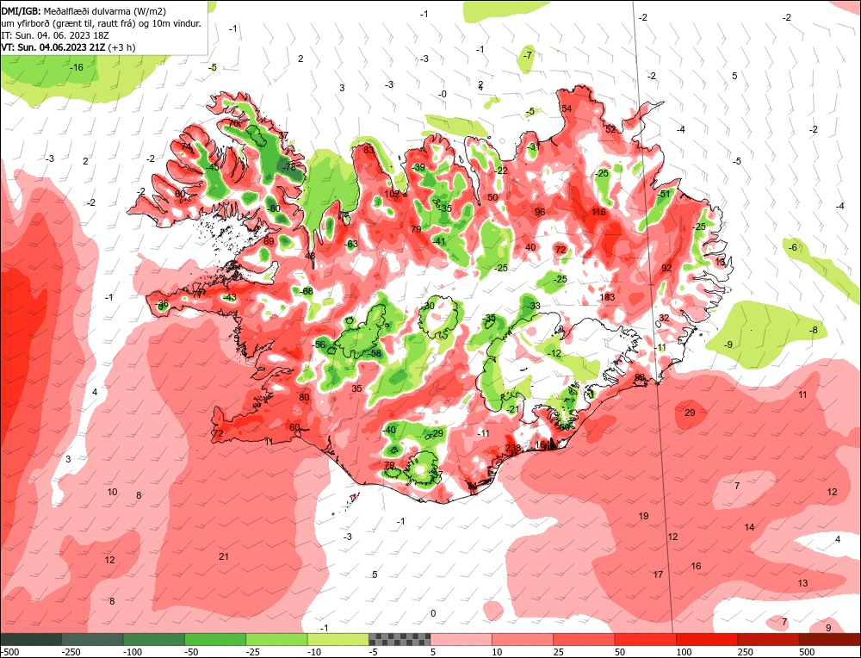Click the legend swatch between -250 and -100
This screenshot has width=861, height=658.
92,639
